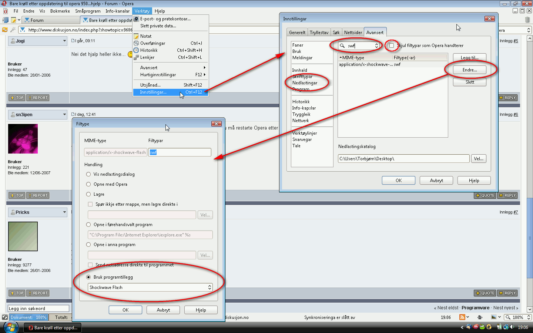Viewport: 533px width, 333px height.
Task: Select 'Lagre' radio button
Action: click(88, 194)
